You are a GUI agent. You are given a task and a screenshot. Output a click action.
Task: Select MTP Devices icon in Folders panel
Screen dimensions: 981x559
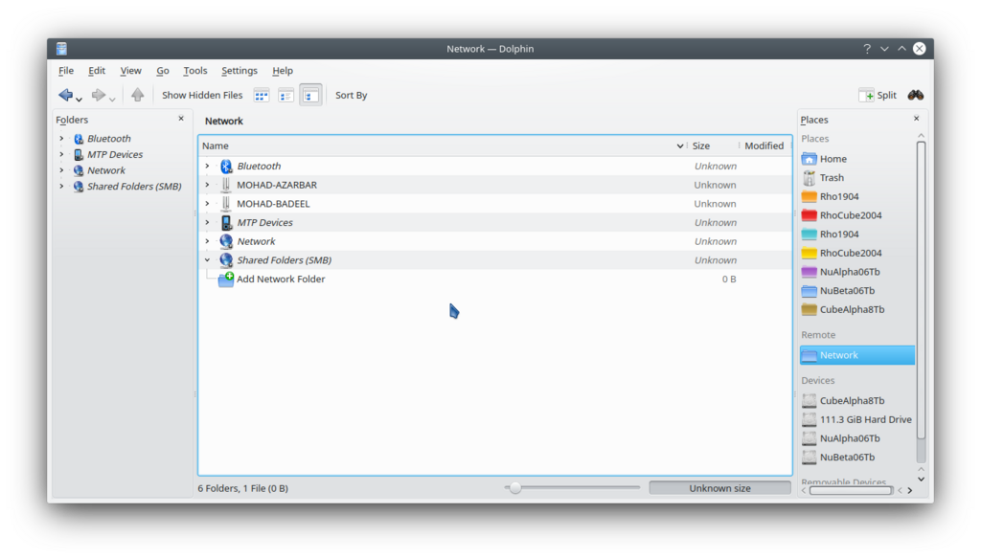[x=79, y=154]
